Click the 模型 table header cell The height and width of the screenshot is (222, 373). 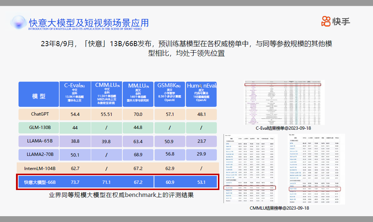point(39,94)
